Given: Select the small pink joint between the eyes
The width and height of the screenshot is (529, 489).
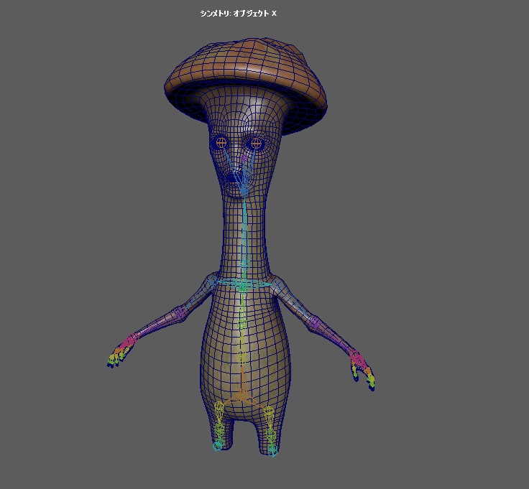Looking at the screenshot, I should coord(244,157).
